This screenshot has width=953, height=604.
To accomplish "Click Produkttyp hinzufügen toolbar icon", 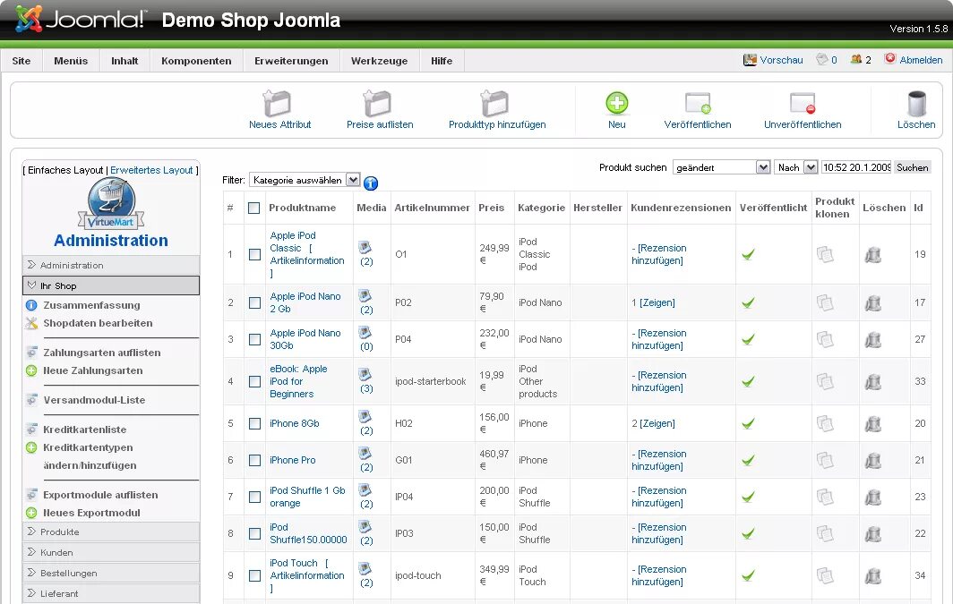I will 495,104.
